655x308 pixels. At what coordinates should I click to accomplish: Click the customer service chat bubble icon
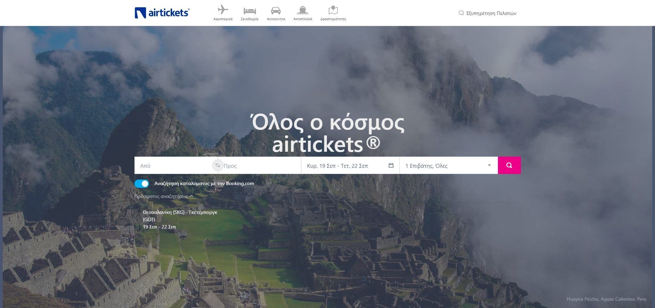coord(461,13)
